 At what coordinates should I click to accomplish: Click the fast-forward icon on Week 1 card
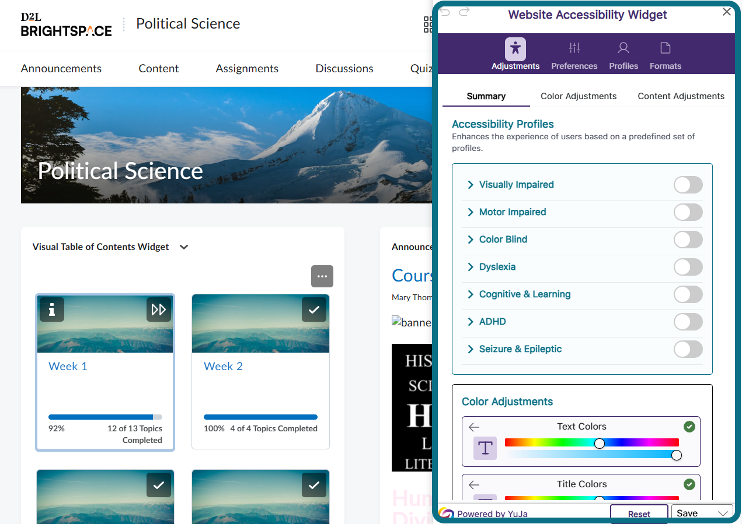[x=159, y=310]
